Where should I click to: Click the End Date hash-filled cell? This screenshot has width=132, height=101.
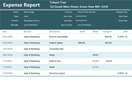coord(81,21)
